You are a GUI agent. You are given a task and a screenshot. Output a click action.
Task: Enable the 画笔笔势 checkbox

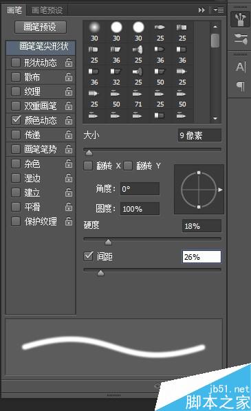point(16,149)
